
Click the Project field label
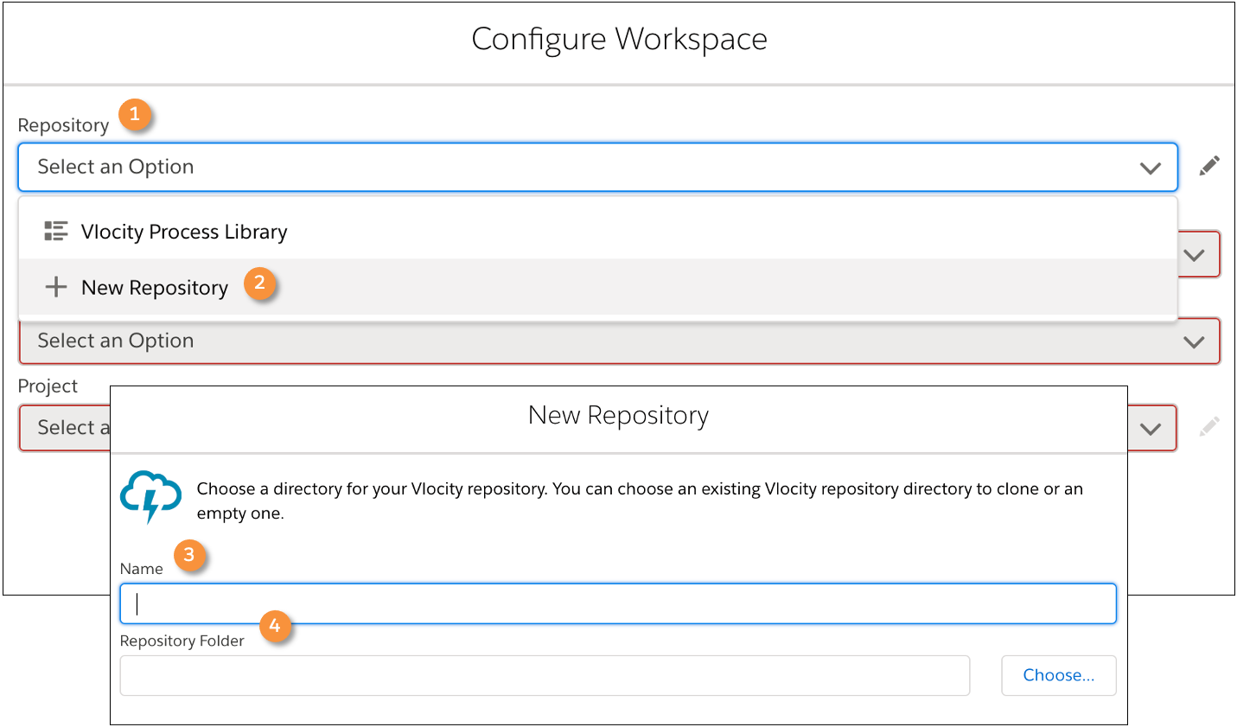coord(48,386)
